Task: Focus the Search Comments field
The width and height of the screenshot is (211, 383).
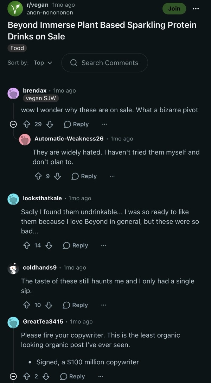Action: click(x=104, y=63)
